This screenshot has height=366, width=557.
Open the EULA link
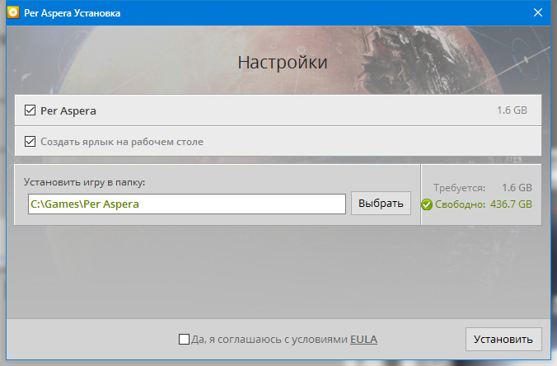pos(363,340)
